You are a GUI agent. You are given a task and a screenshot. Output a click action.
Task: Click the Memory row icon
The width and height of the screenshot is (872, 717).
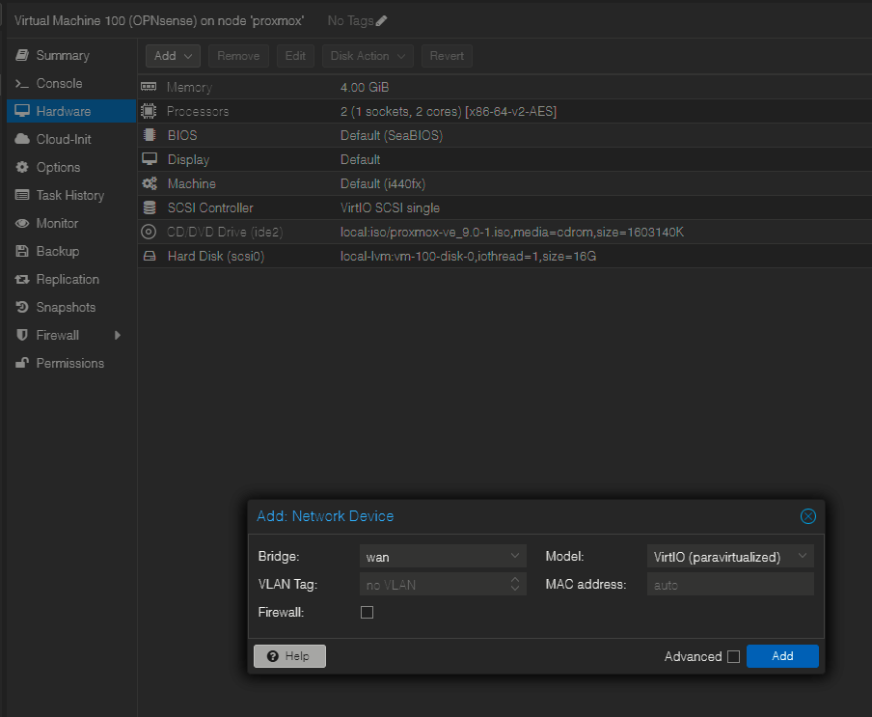tap(149, 87)
